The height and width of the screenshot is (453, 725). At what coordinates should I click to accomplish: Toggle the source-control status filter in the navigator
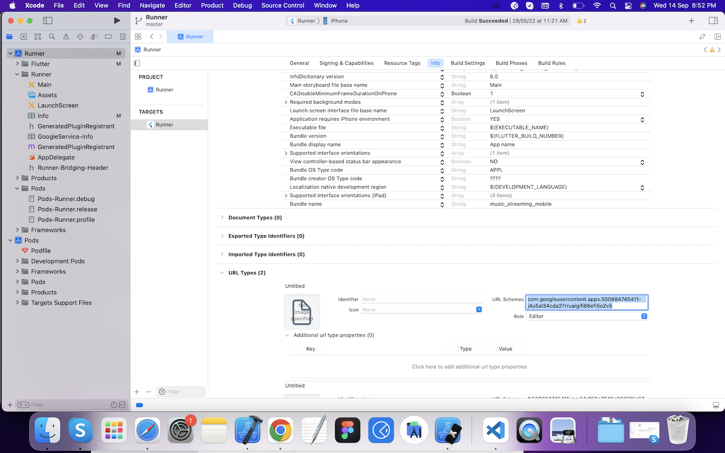pos(122,405)
